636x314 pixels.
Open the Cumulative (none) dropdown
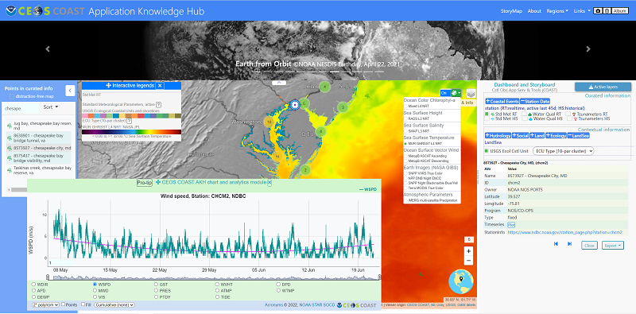(x=114, y=304)
